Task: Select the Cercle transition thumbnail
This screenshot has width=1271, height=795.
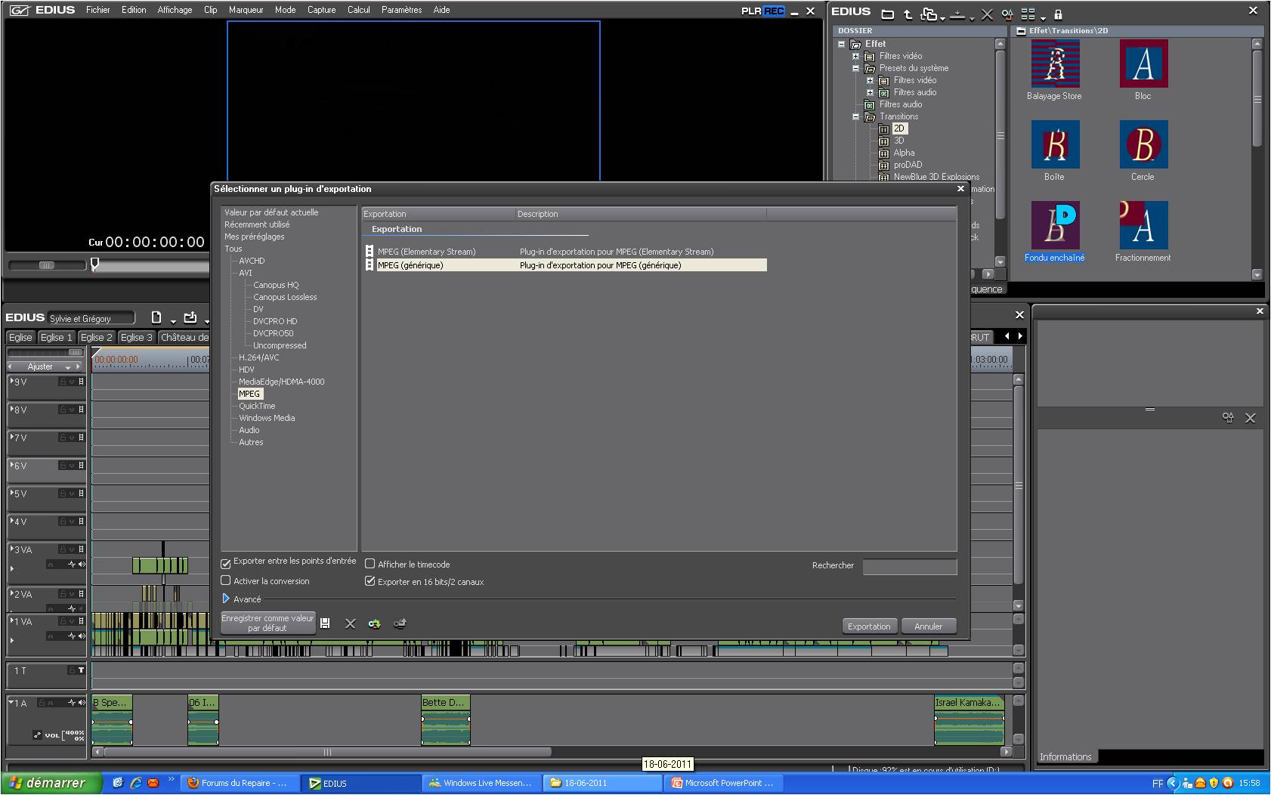Action: 1143,144
